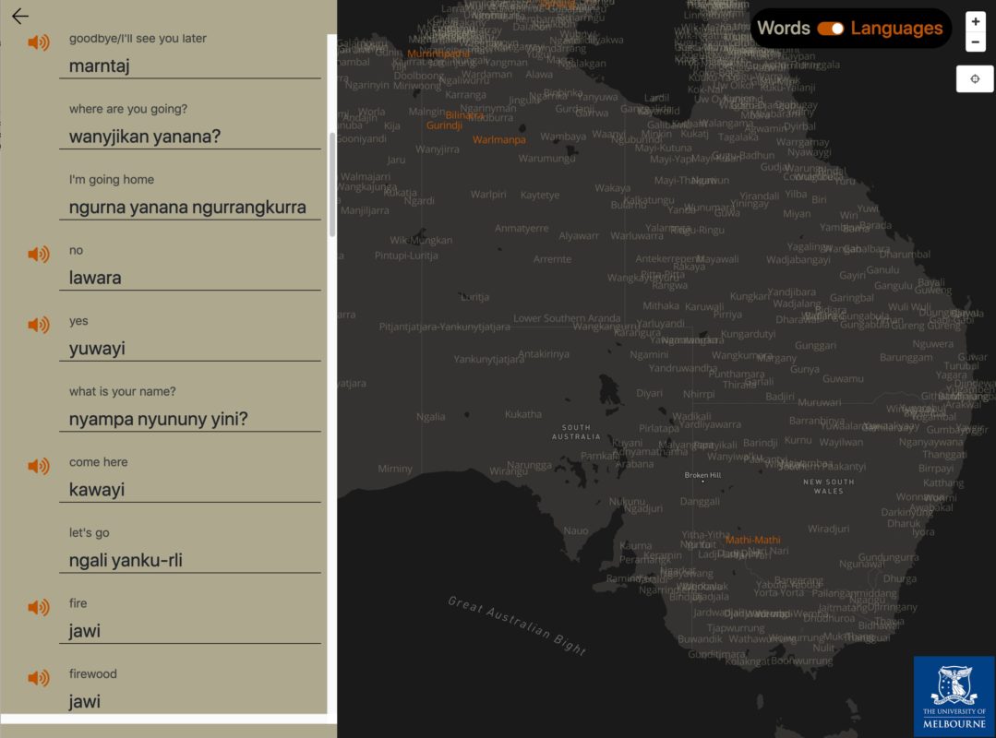This screenshot has height=738, width=996.
Task: Select the Languages mode label
Action: 896,29
